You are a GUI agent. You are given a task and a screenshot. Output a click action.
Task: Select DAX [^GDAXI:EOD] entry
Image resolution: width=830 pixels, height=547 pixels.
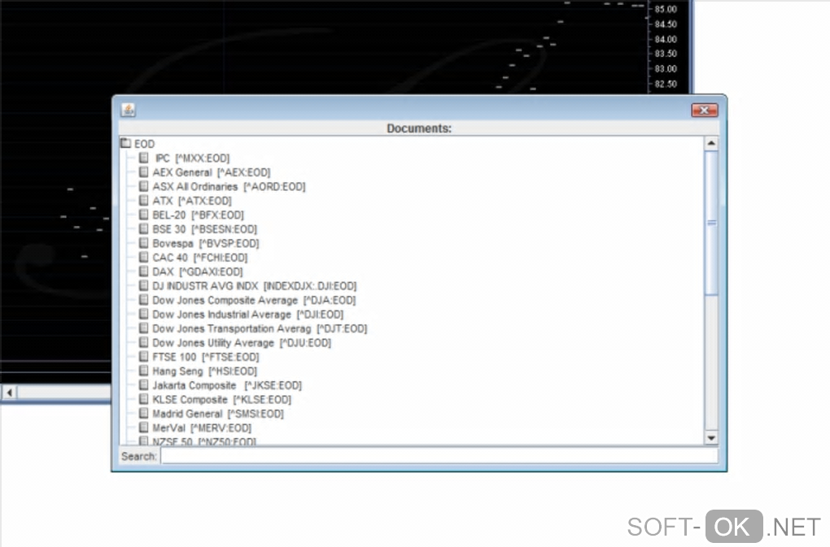pos(198,271)
